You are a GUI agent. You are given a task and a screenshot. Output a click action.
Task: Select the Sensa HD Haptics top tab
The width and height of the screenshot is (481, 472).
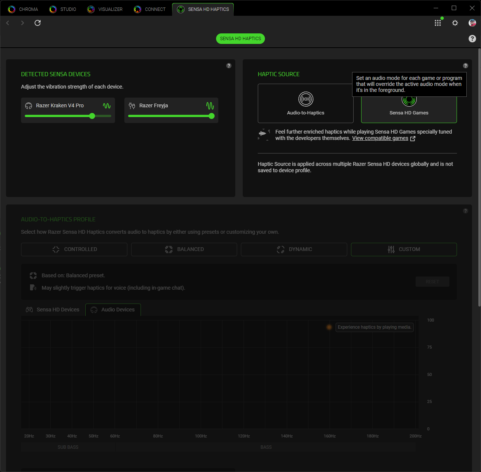203,9
